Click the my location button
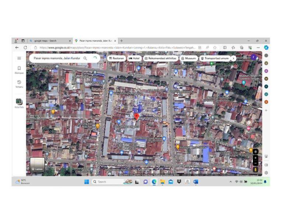The height and width of the screenshot is (200, 283). click(x=255, y=152)
